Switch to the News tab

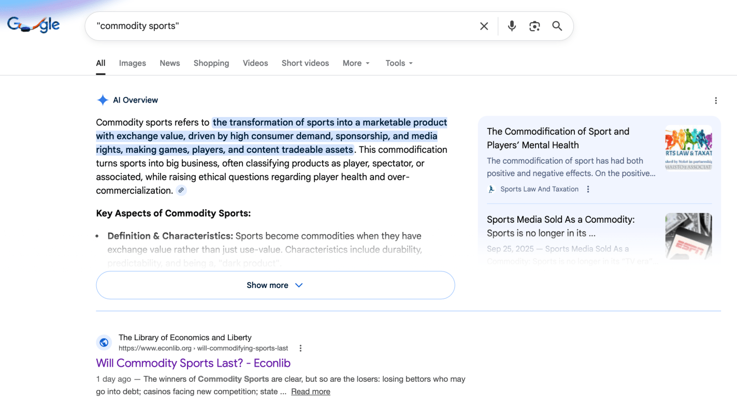click(x=169, y=63)
